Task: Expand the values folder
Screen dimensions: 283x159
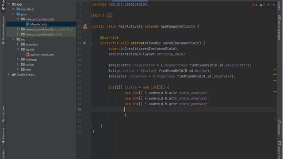Action: pyautogui.click(x=18, y=64)
